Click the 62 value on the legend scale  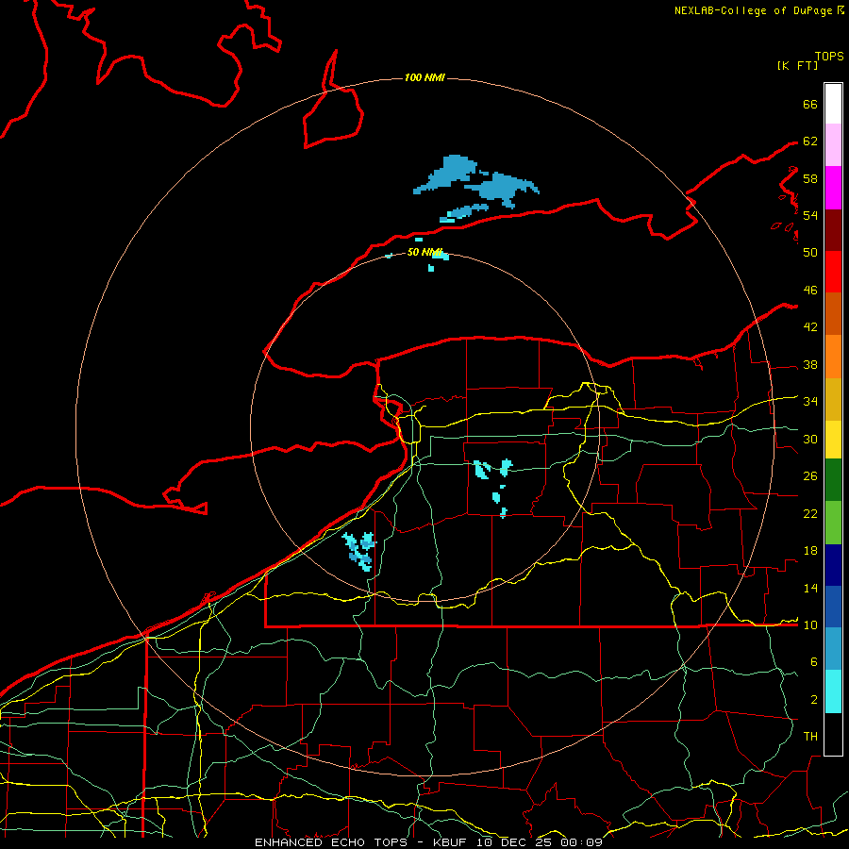[x=810, y=141]
